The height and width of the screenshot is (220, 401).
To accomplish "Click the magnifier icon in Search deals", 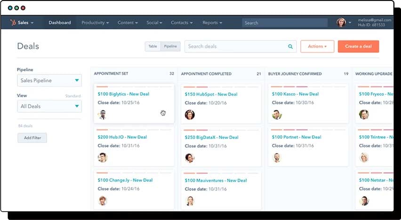I will coord(290,47).
